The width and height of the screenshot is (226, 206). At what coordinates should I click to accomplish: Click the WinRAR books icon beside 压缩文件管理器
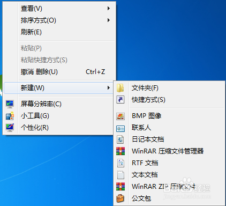[120, 151]
